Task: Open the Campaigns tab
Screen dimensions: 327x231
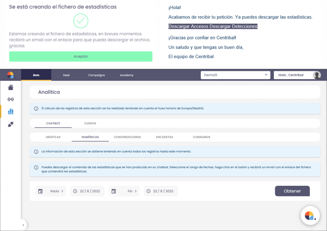Action: 96,75
